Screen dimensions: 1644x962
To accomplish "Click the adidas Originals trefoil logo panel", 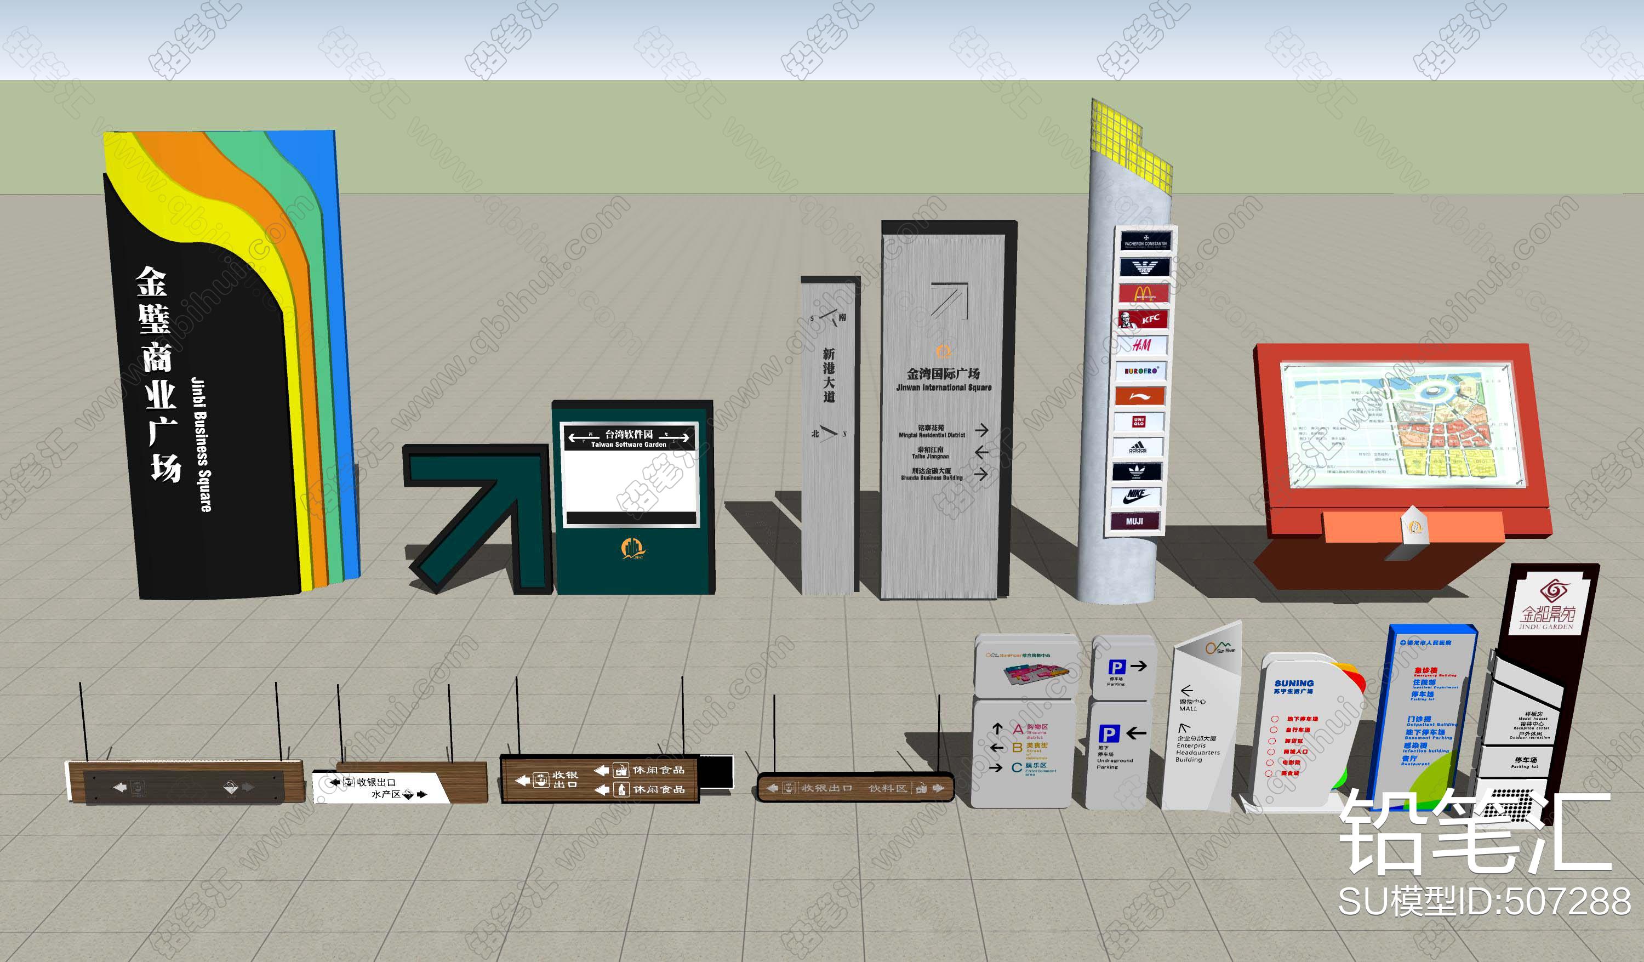I will [x=1137, y=472].
